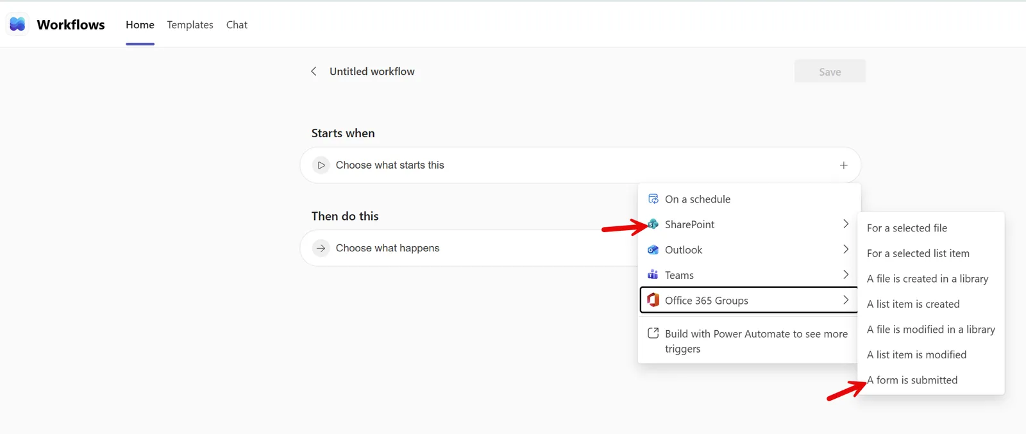
Task: Expand the Outlook submenu chevron
Action: 846,249
